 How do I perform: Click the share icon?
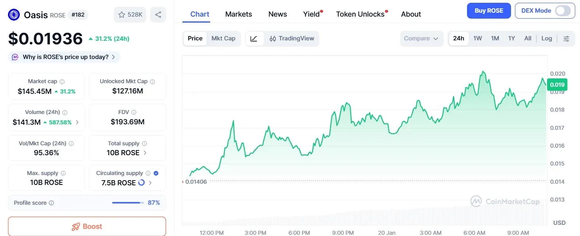coord(158,14)
